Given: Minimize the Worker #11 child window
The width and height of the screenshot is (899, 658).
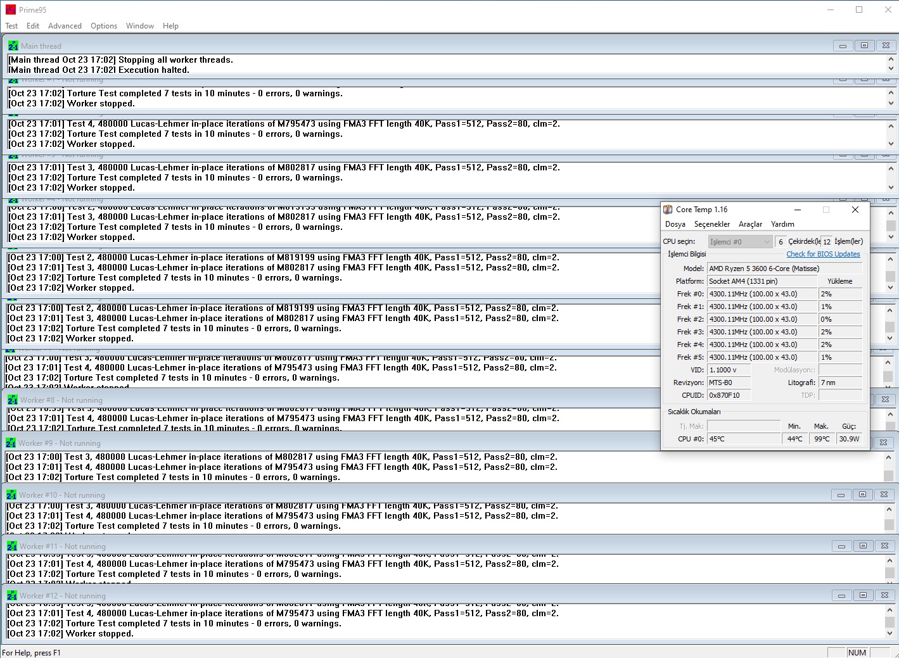Looking at the screenshot, I should [841, 546].
